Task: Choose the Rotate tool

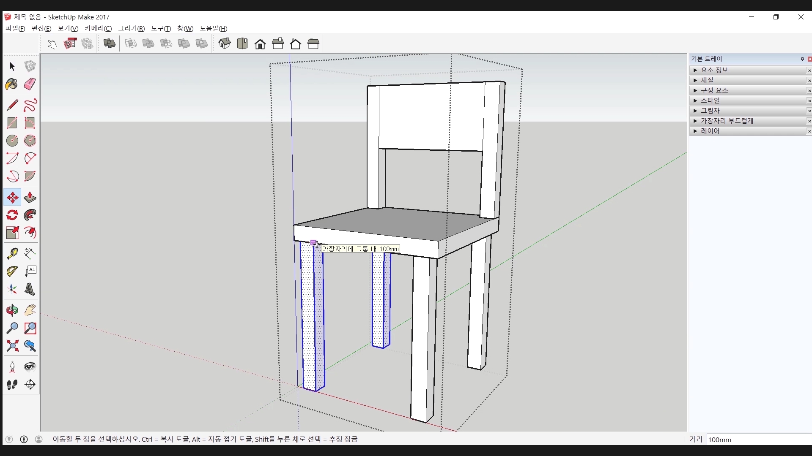Action: point(12,215)
